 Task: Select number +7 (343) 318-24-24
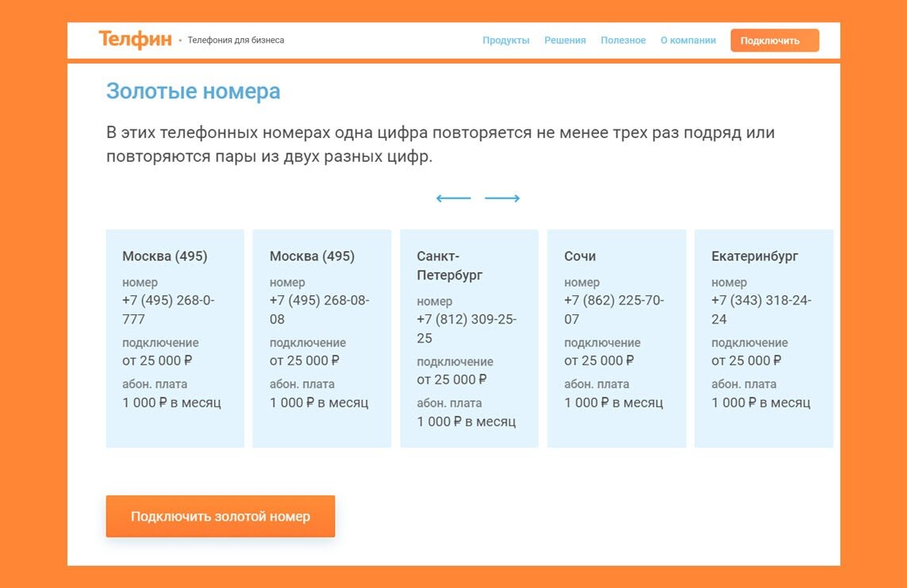[761, 309]
